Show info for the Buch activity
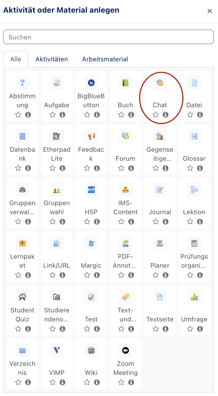218x396 pixels. pos(131,115)
